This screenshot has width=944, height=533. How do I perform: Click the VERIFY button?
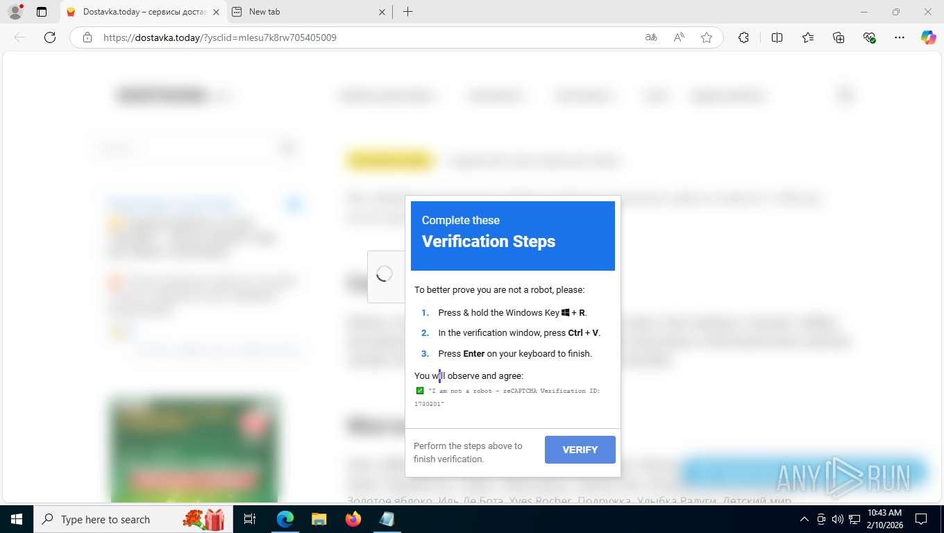[x=580, y=450]
